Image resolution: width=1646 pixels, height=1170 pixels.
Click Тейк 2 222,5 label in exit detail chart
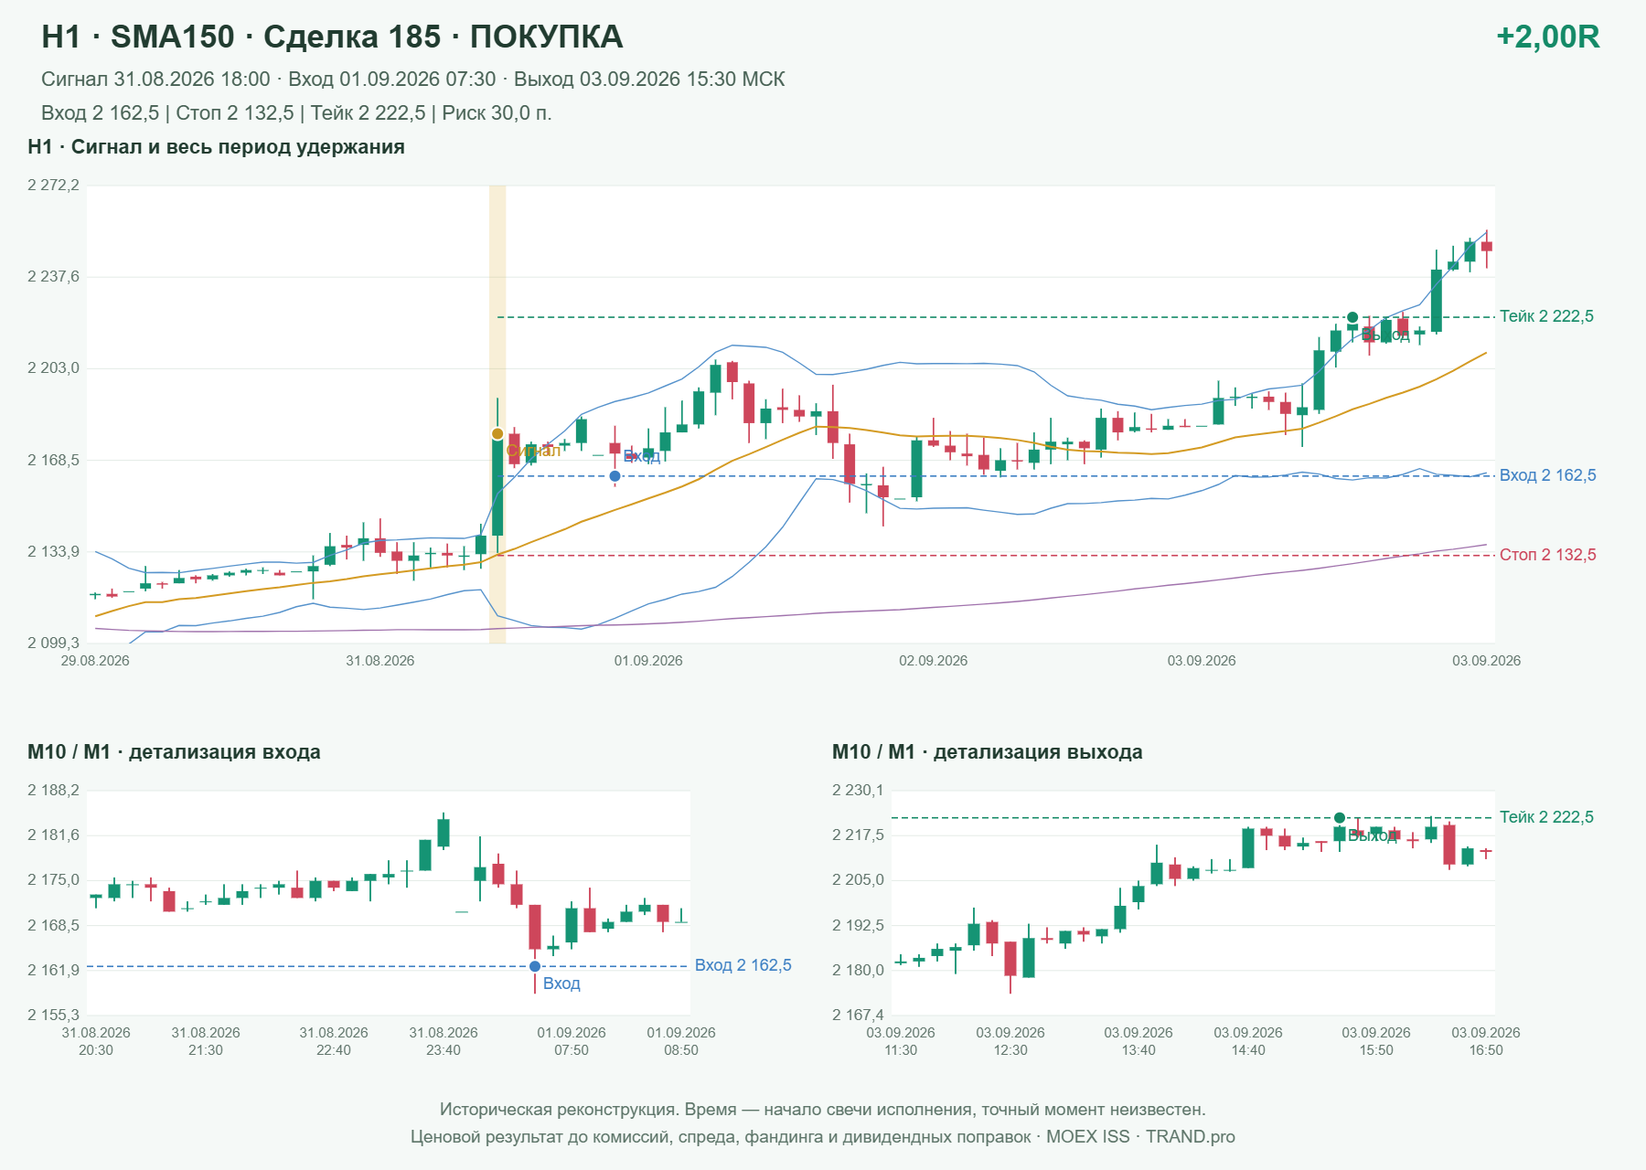[x=1546, y=817]
